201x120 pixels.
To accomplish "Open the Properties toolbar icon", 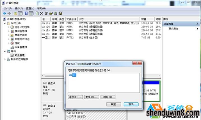I will pyautogui.click(x=46, y=13).
